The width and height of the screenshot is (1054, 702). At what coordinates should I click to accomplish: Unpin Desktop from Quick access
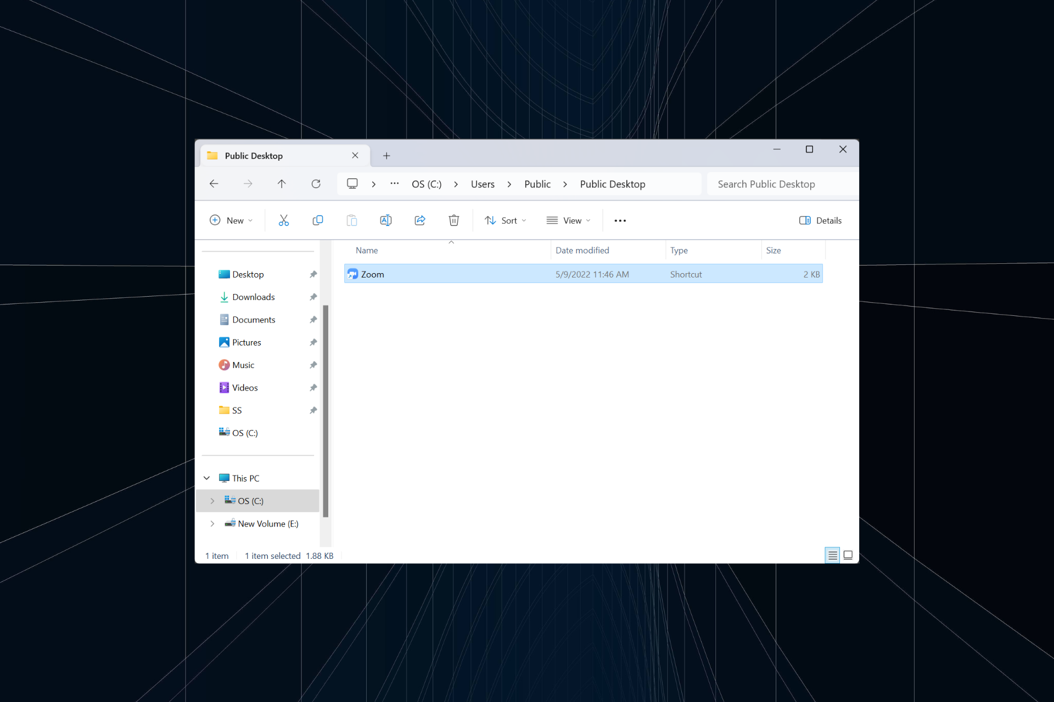coord(313,274)
